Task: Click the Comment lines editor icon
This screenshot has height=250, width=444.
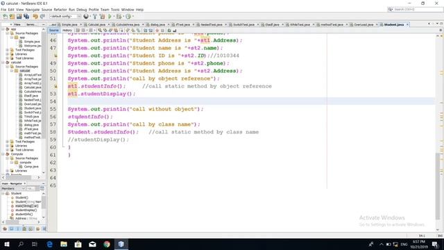Action: pyautogui.click(x=169, y=31)
